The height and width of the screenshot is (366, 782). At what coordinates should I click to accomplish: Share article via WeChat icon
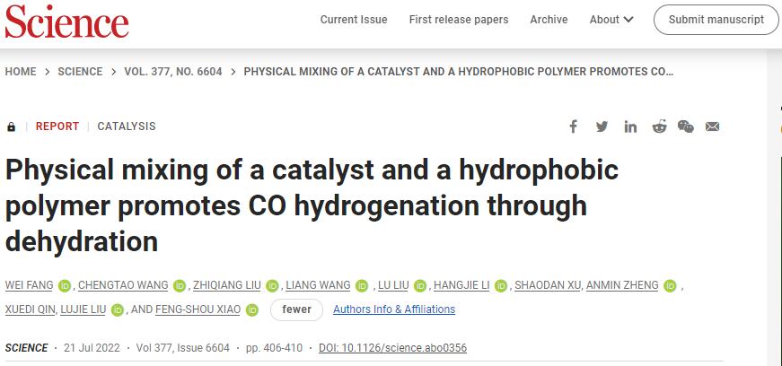tap(686, 126)
